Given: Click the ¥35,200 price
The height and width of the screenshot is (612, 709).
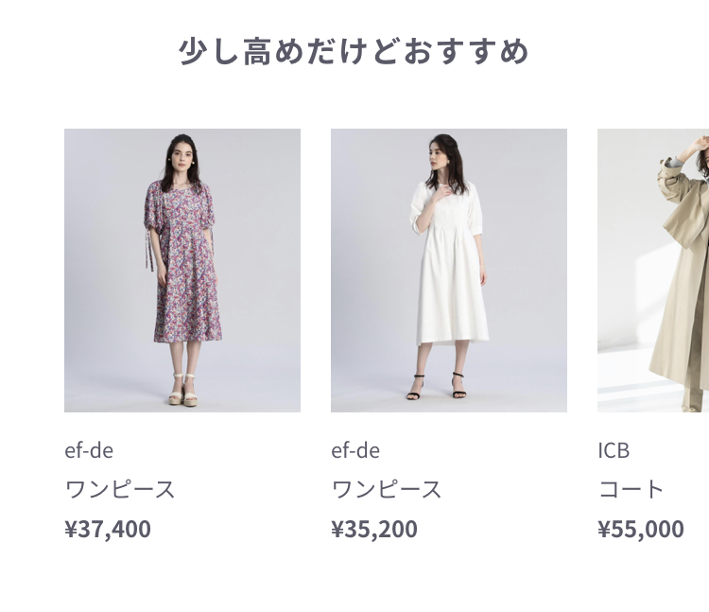Looking at the screenshot, I should [x=374, y=529].
